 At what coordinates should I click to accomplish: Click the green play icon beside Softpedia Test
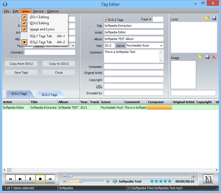[x=115, y=181]
